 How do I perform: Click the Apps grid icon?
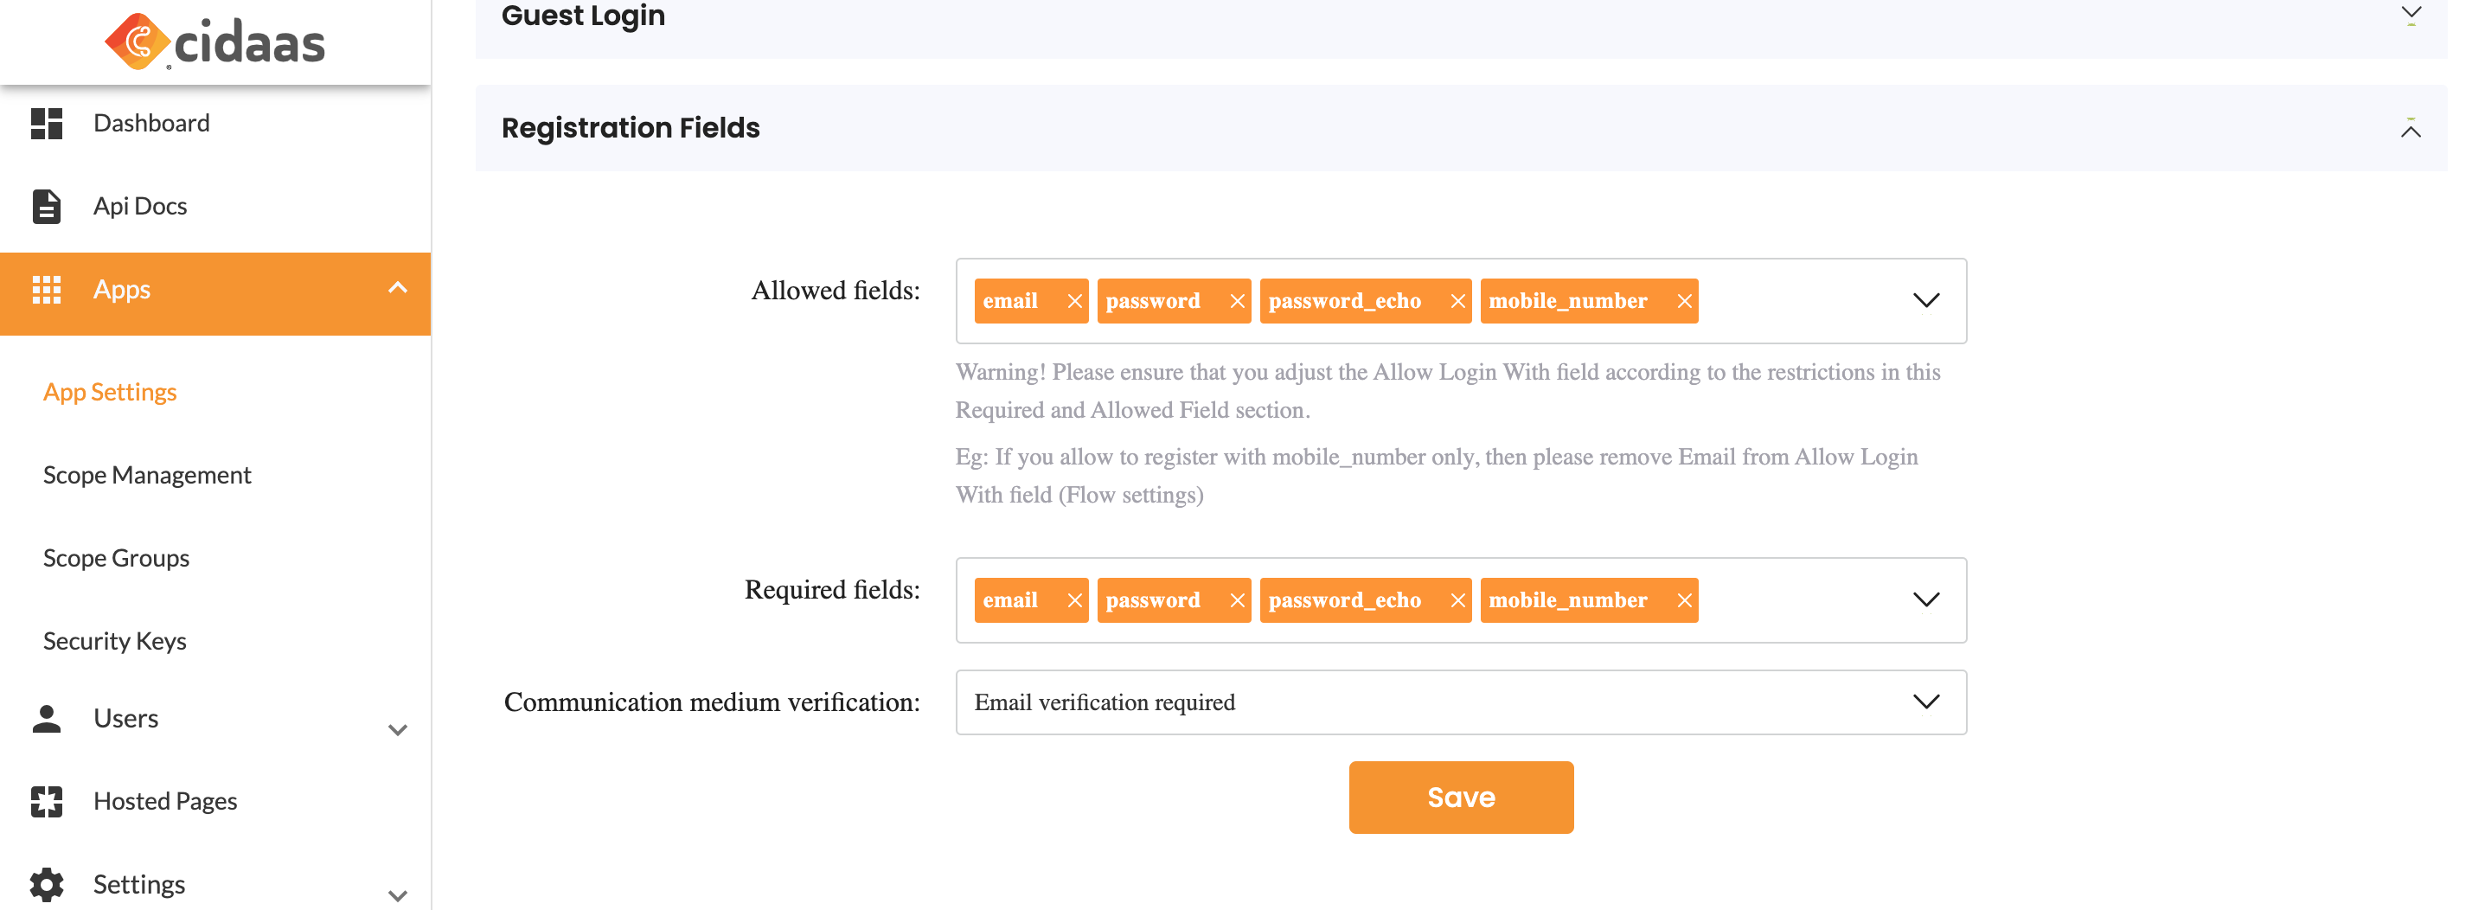(47, 289)
